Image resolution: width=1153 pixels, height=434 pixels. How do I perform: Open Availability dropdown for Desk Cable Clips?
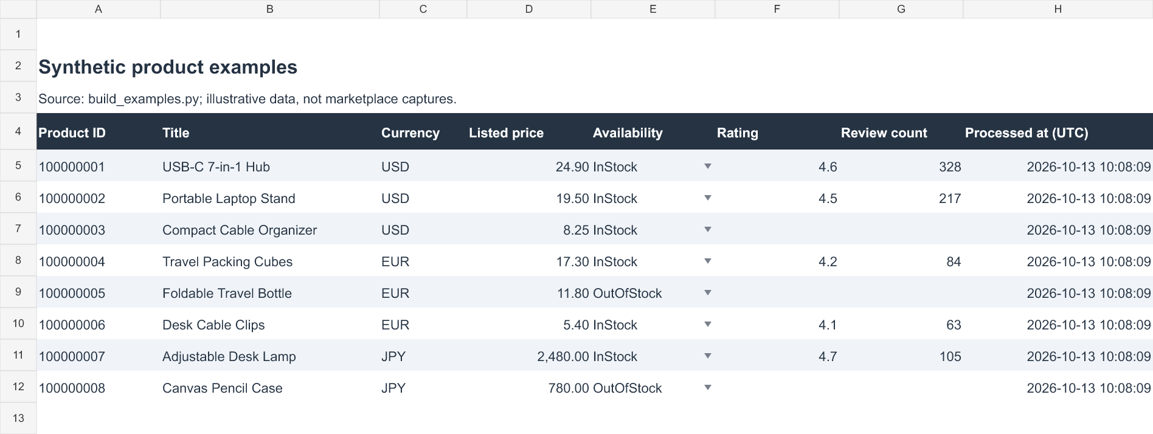click(707, 324)
